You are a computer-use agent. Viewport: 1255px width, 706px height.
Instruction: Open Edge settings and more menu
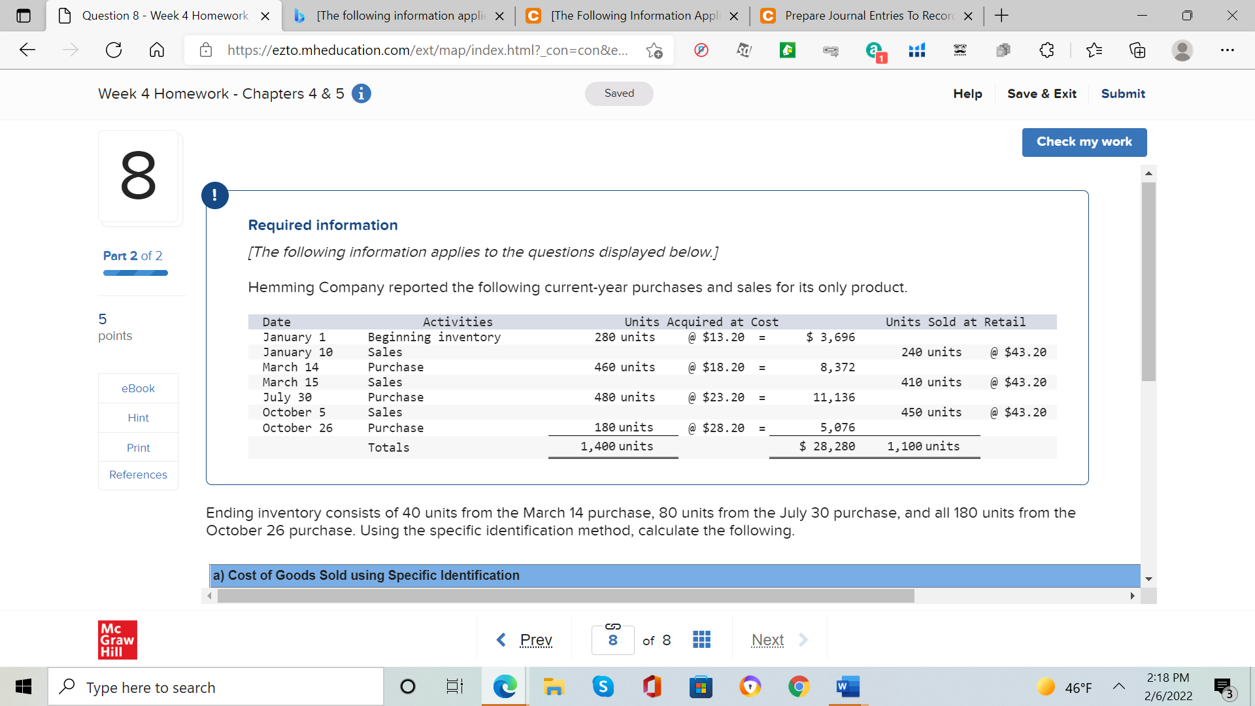[x=1228, y=50]
